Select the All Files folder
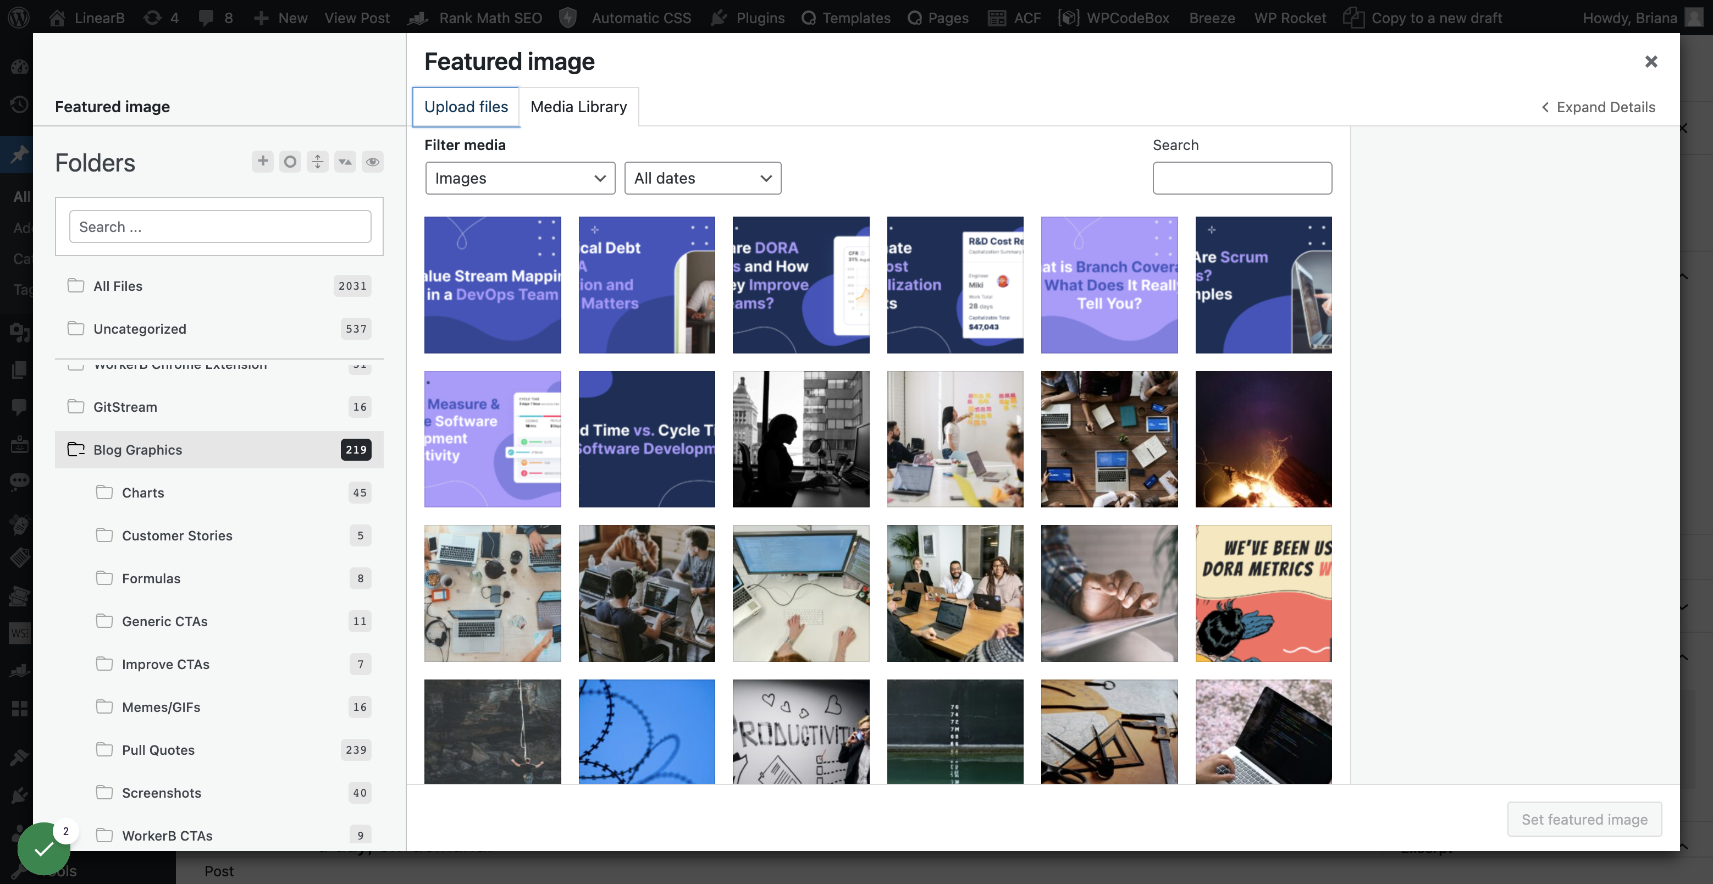Image resolution: width=1713 pixels, height=884 pixels. click(219, 286)
